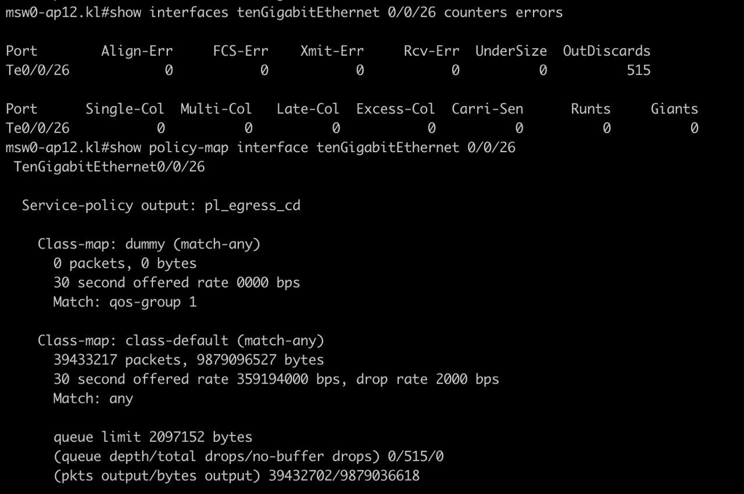Click the pl_egress_cd policy name

point(252,205)
